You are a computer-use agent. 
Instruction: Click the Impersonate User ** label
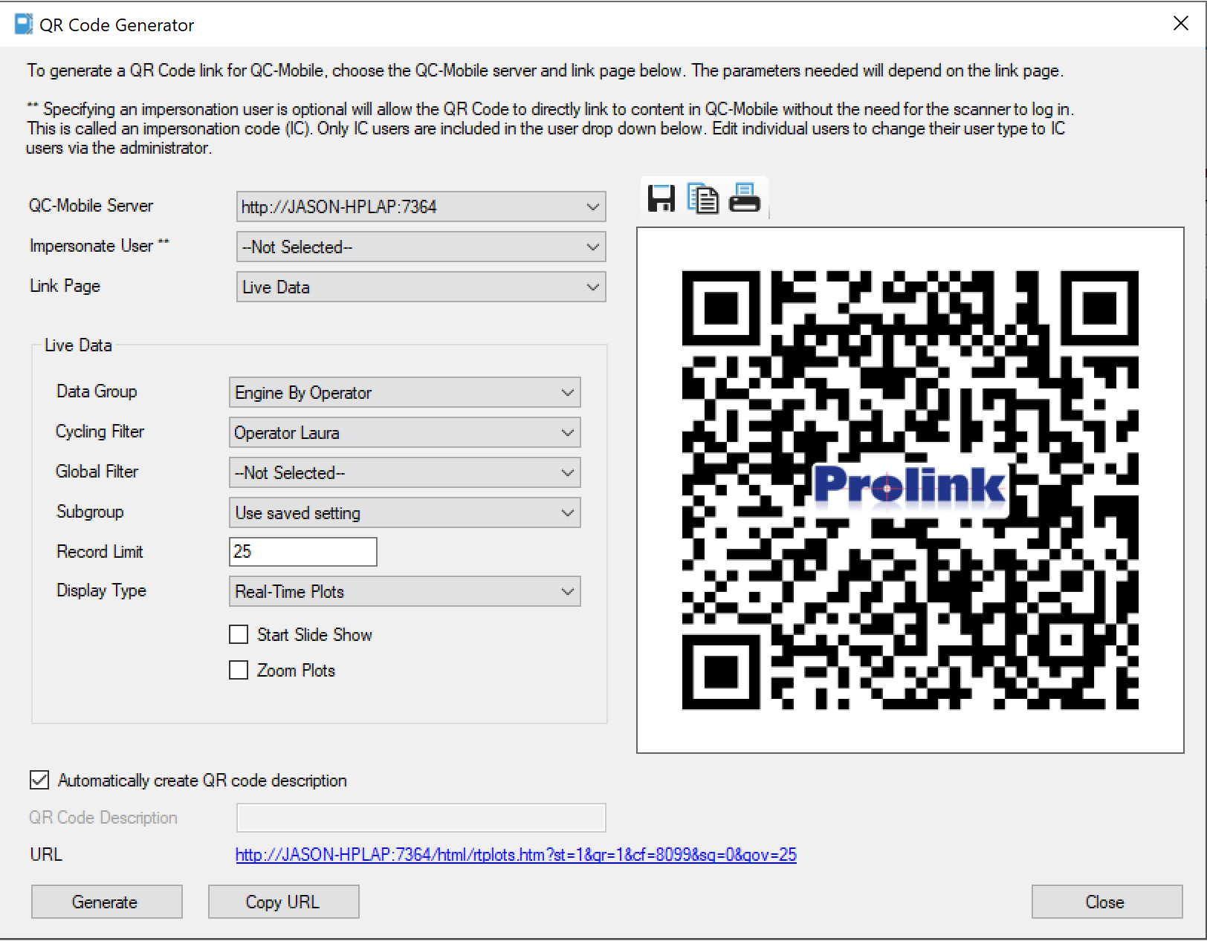coord(99,246)
